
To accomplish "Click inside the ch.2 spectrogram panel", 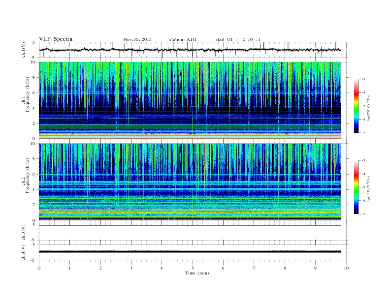I will pyautogui.click(x=190, y=182).
